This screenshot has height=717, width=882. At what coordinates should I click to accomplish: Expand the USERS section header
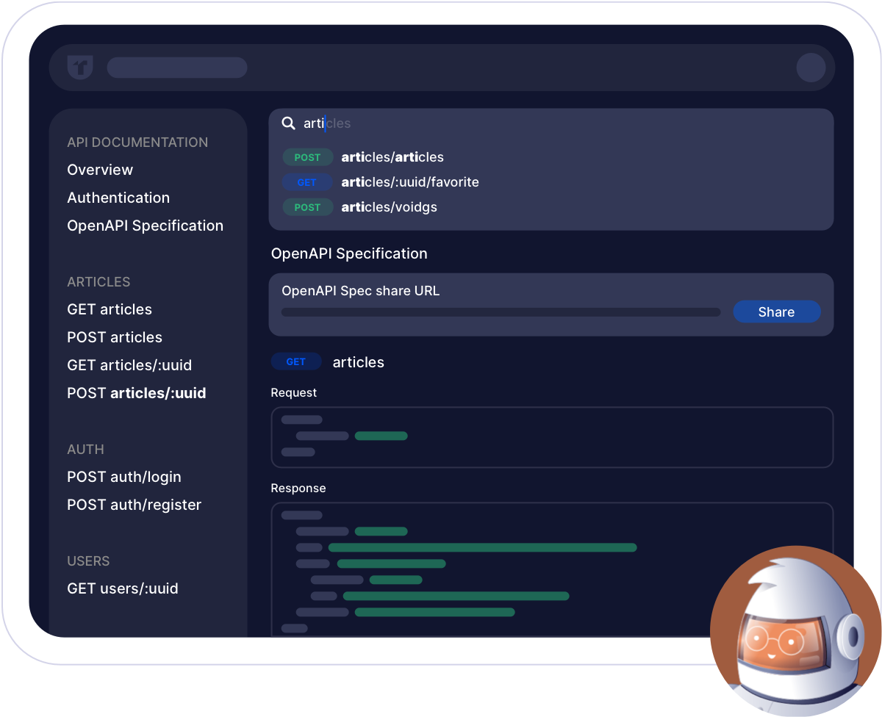88,561
